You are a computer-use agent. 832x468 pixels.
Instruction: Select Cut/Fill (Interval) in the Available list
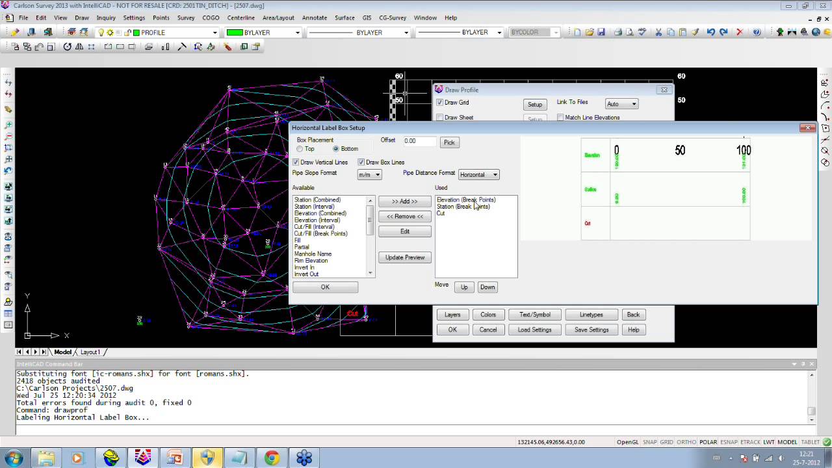pyautogui.click(x=315, y=227)
